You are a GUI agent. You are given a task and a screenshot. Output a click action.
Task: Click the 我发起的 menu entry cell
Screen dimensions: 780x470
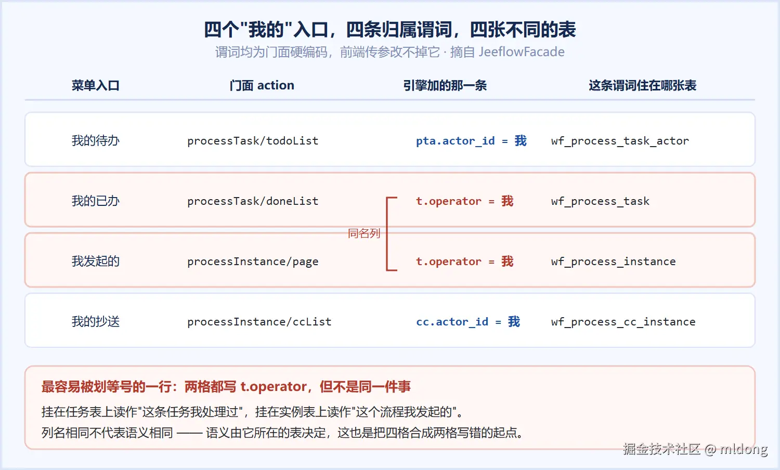coord(96,261)
